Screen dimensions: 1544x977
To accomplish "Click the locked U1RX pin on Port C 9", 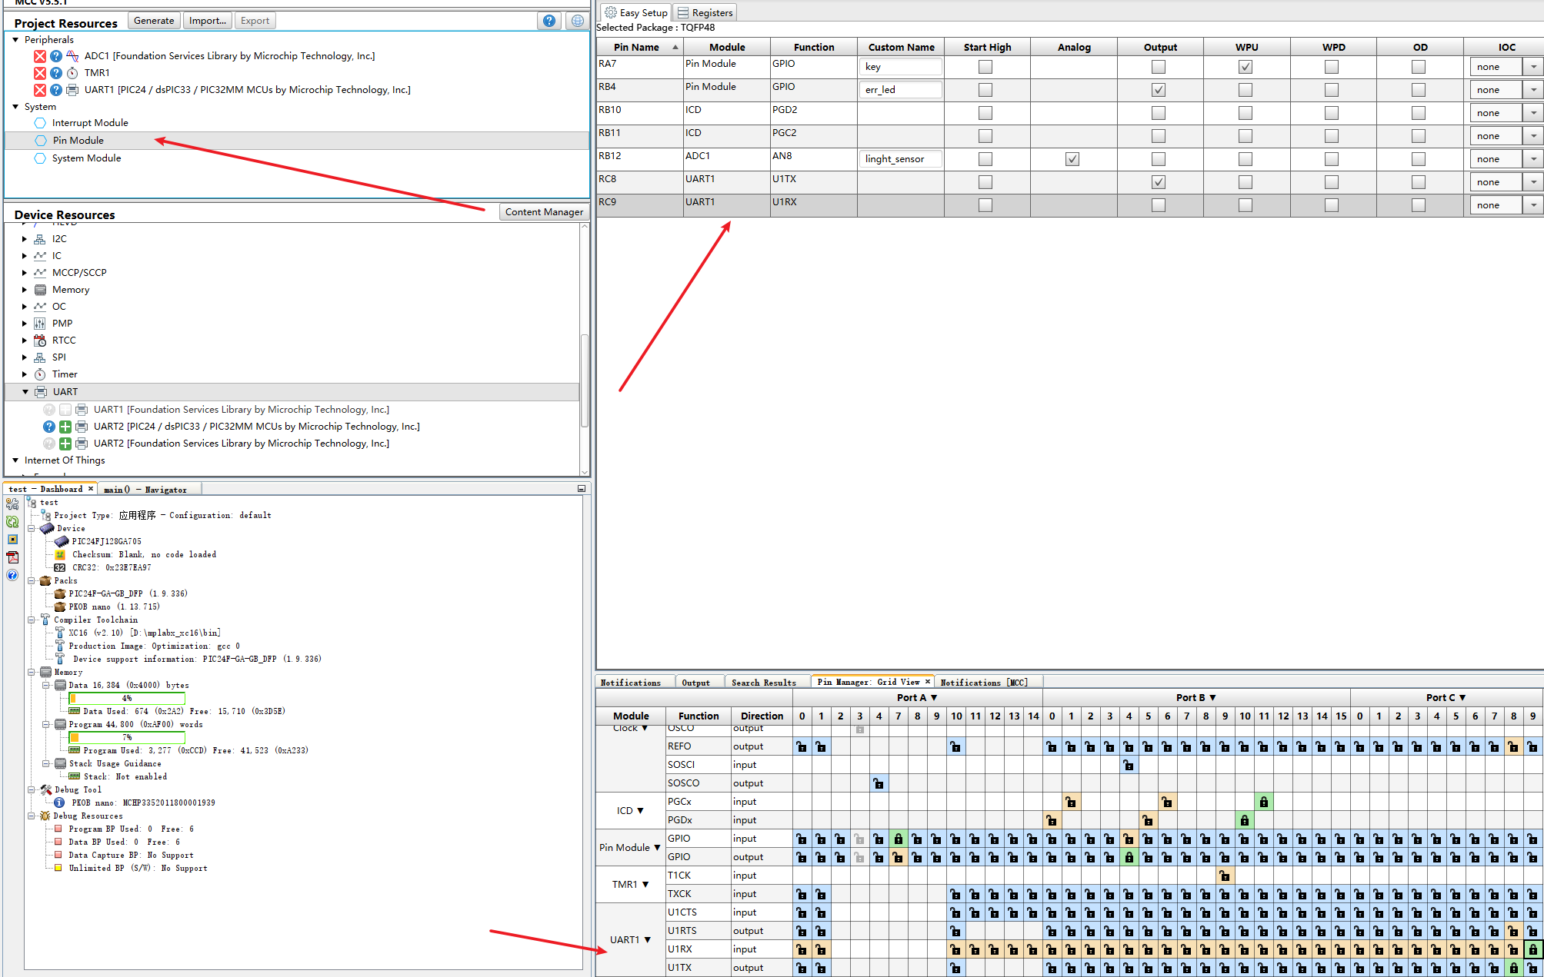I will click(1532, 949).
